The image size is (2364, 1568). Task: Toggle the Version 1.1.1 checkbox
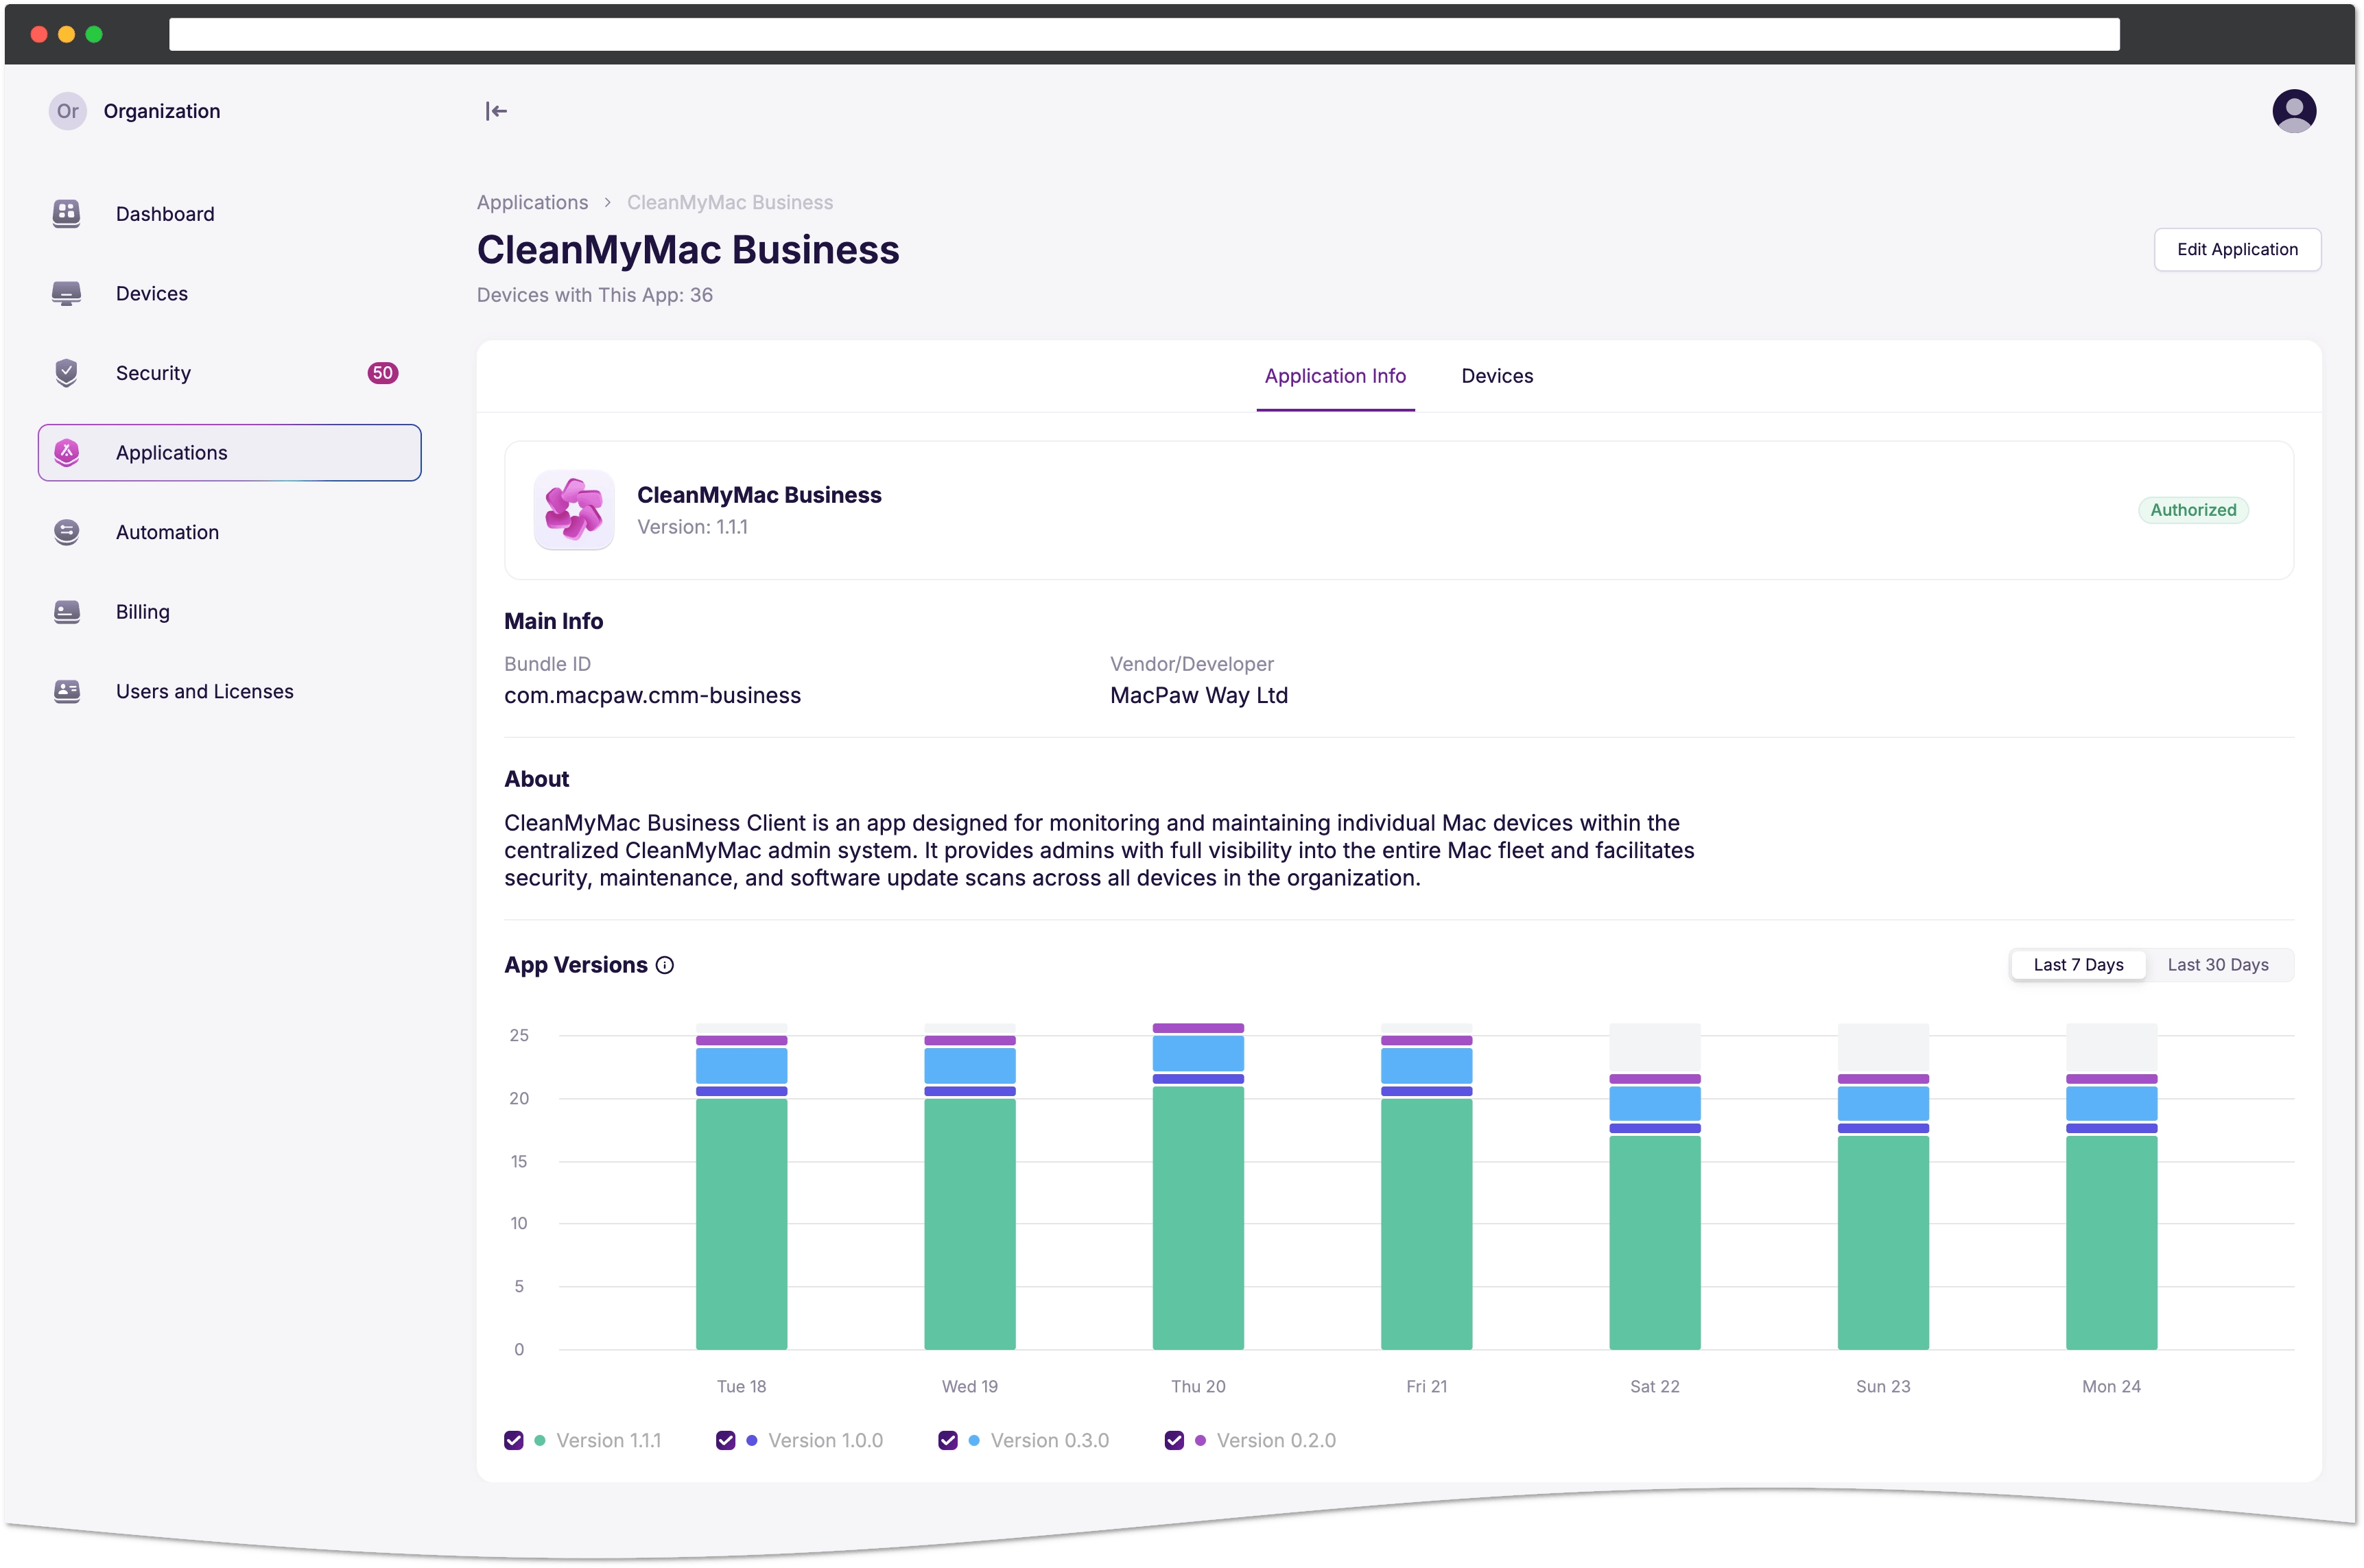point(514,1440)
